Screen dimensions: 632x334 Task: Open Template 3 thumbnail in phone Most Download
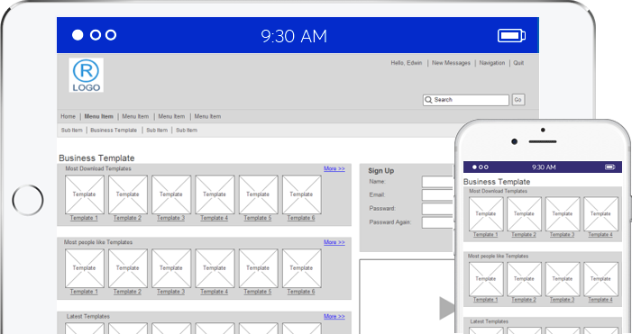click(563, 213)
